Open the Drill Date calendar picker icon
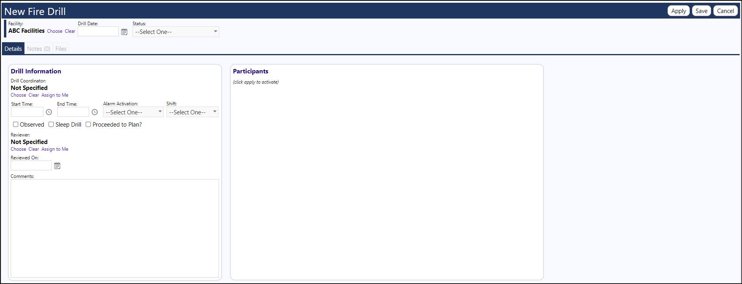This screenshot has width=742, height=284. click(124, 32)
